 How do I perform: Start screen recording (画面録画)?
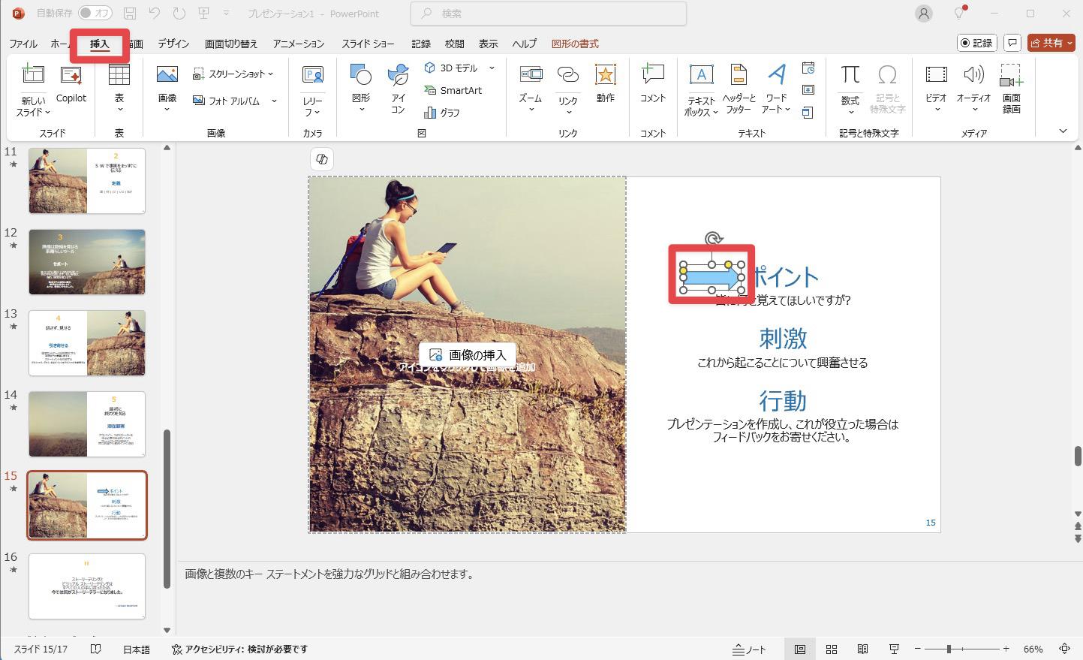point(1012,89)
